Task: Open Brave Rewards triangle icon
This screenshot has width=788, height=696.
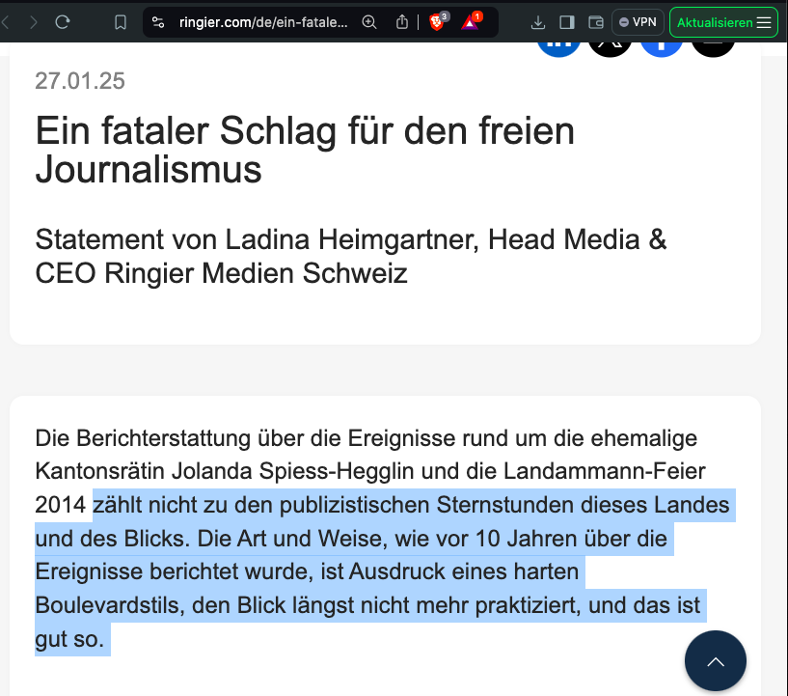Action: (x=470, y=22)
